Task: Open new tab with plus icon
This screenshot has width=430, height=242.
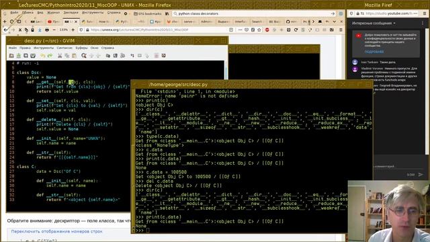Action: 5,22
